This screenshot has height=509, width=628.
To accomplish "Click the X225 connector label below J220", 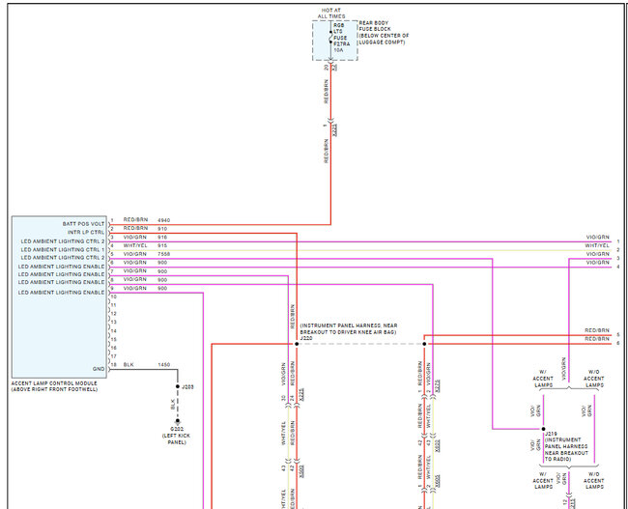I will pyautogui.click(x=301, y=395).
